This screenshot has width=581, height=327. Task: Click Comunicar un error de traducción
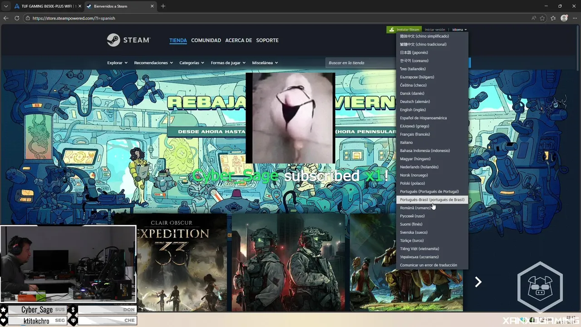432,265
